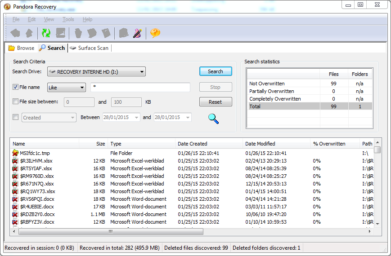391x256 pixels.
Task: Click the grayed-out picture quick-view toolbar icon
Action: (61, 33)
